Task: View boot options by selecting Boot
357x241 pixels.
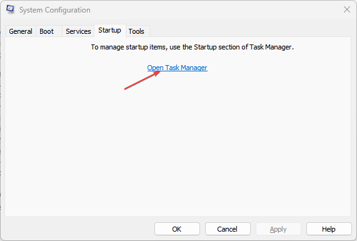Action: click(x=47, y=31)
